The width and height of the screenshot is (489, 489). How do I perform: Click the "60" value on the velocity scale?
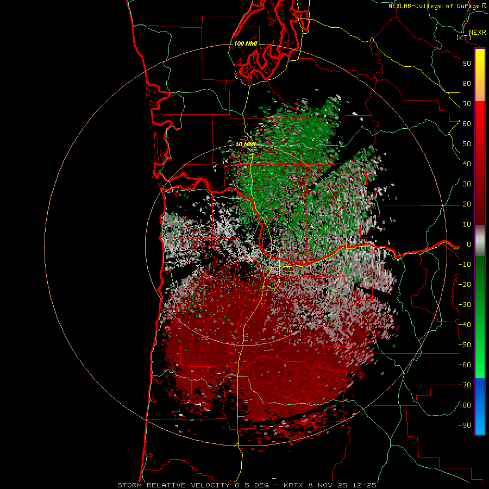pyautogui.click(x=467, y=123)
